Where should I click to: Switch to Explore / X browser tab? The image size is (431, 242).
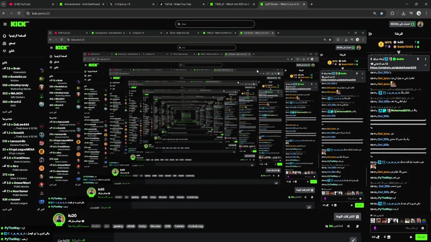pos(132,4)
